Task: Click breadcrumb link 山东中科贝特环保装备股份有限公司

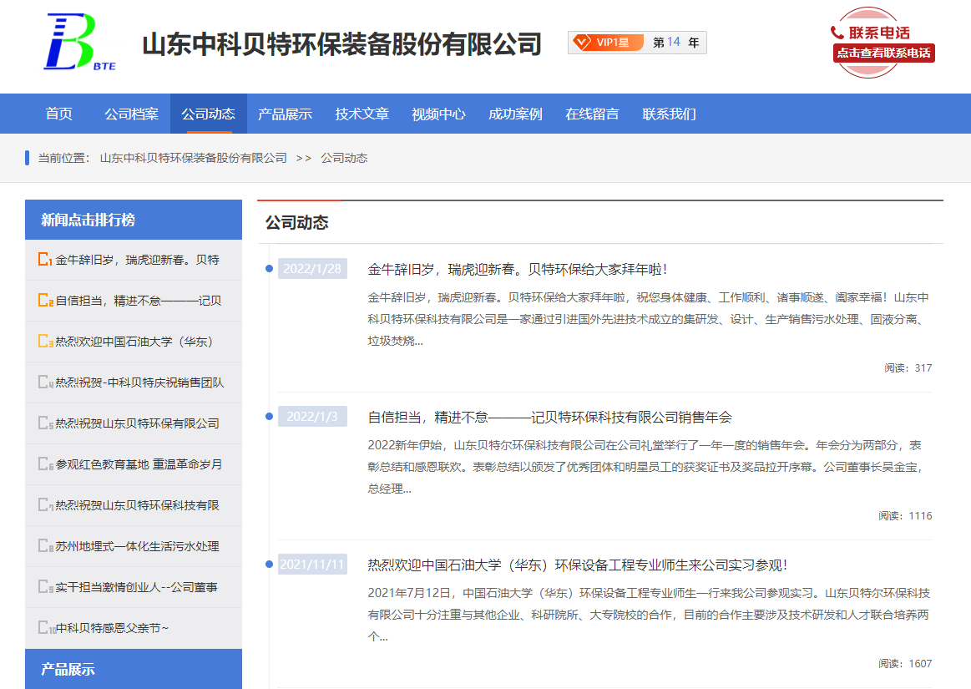Action: pyautogui.click(x=193, y=158)
